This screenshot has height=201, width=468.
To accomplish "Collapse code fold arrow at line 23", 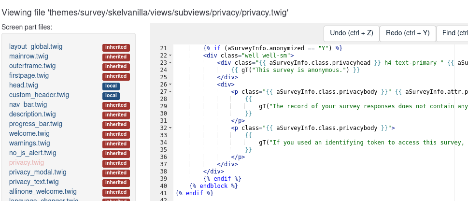I will pos(170,63).
